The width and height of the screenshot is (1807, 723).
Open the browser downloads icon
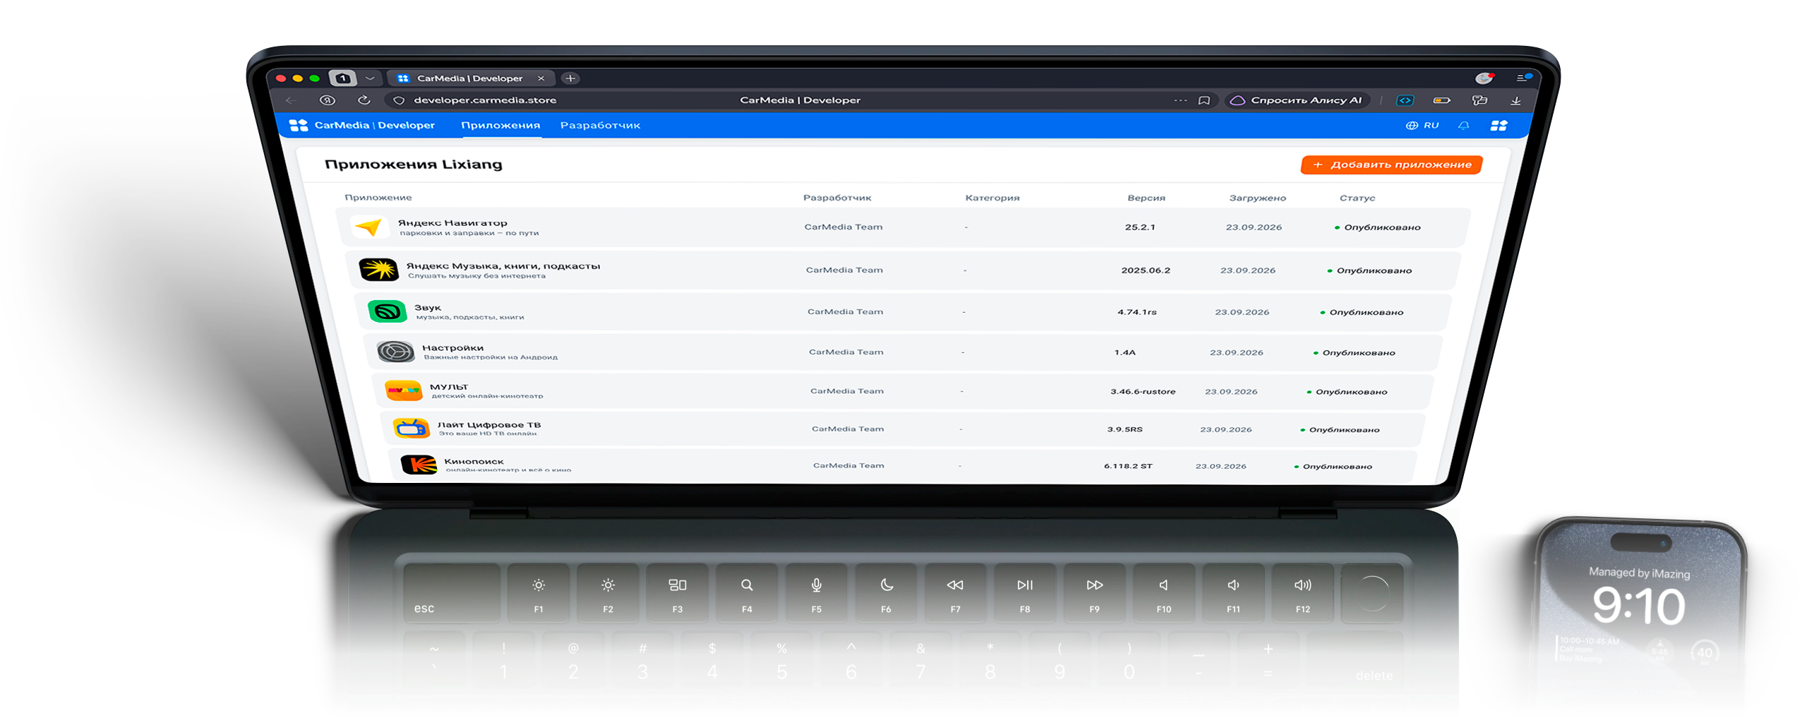pyautogui.click(x=1515, y=100)
